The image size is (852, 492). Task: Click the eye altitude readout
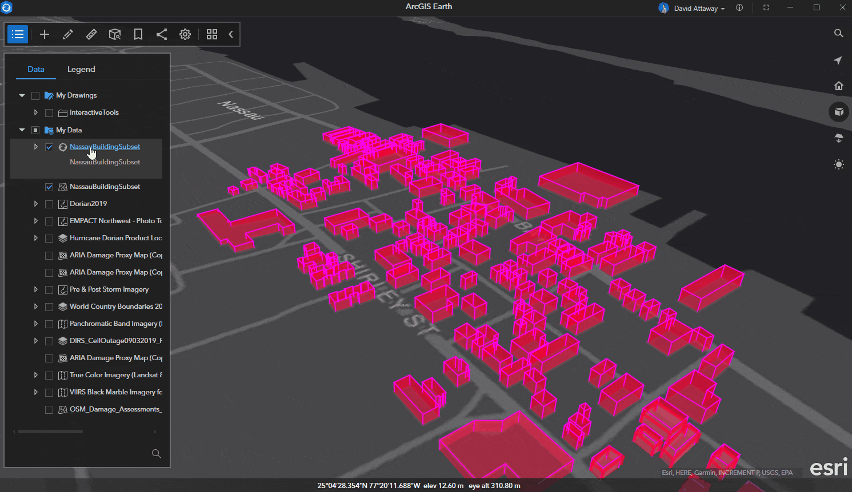pyautogui.click(x=494, y=486)
